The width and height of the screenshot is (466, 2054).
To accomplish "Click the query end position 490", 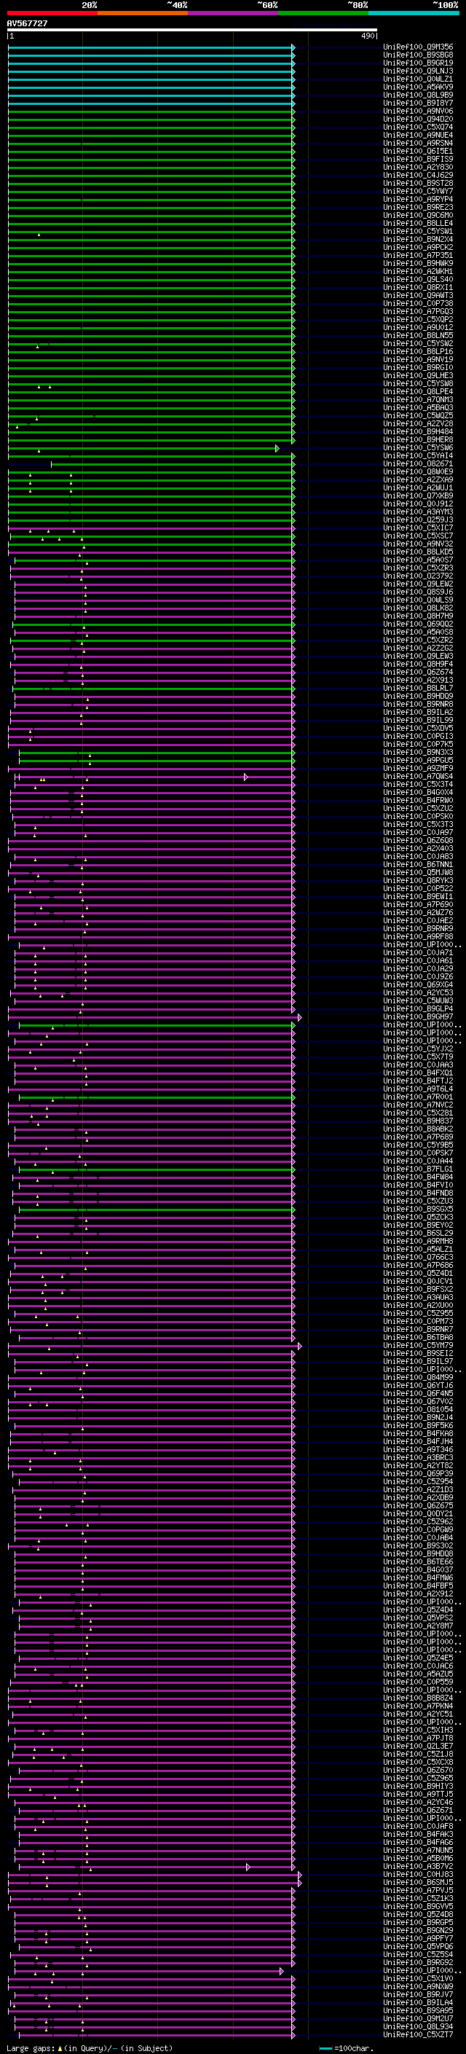I will pos(367,36).
